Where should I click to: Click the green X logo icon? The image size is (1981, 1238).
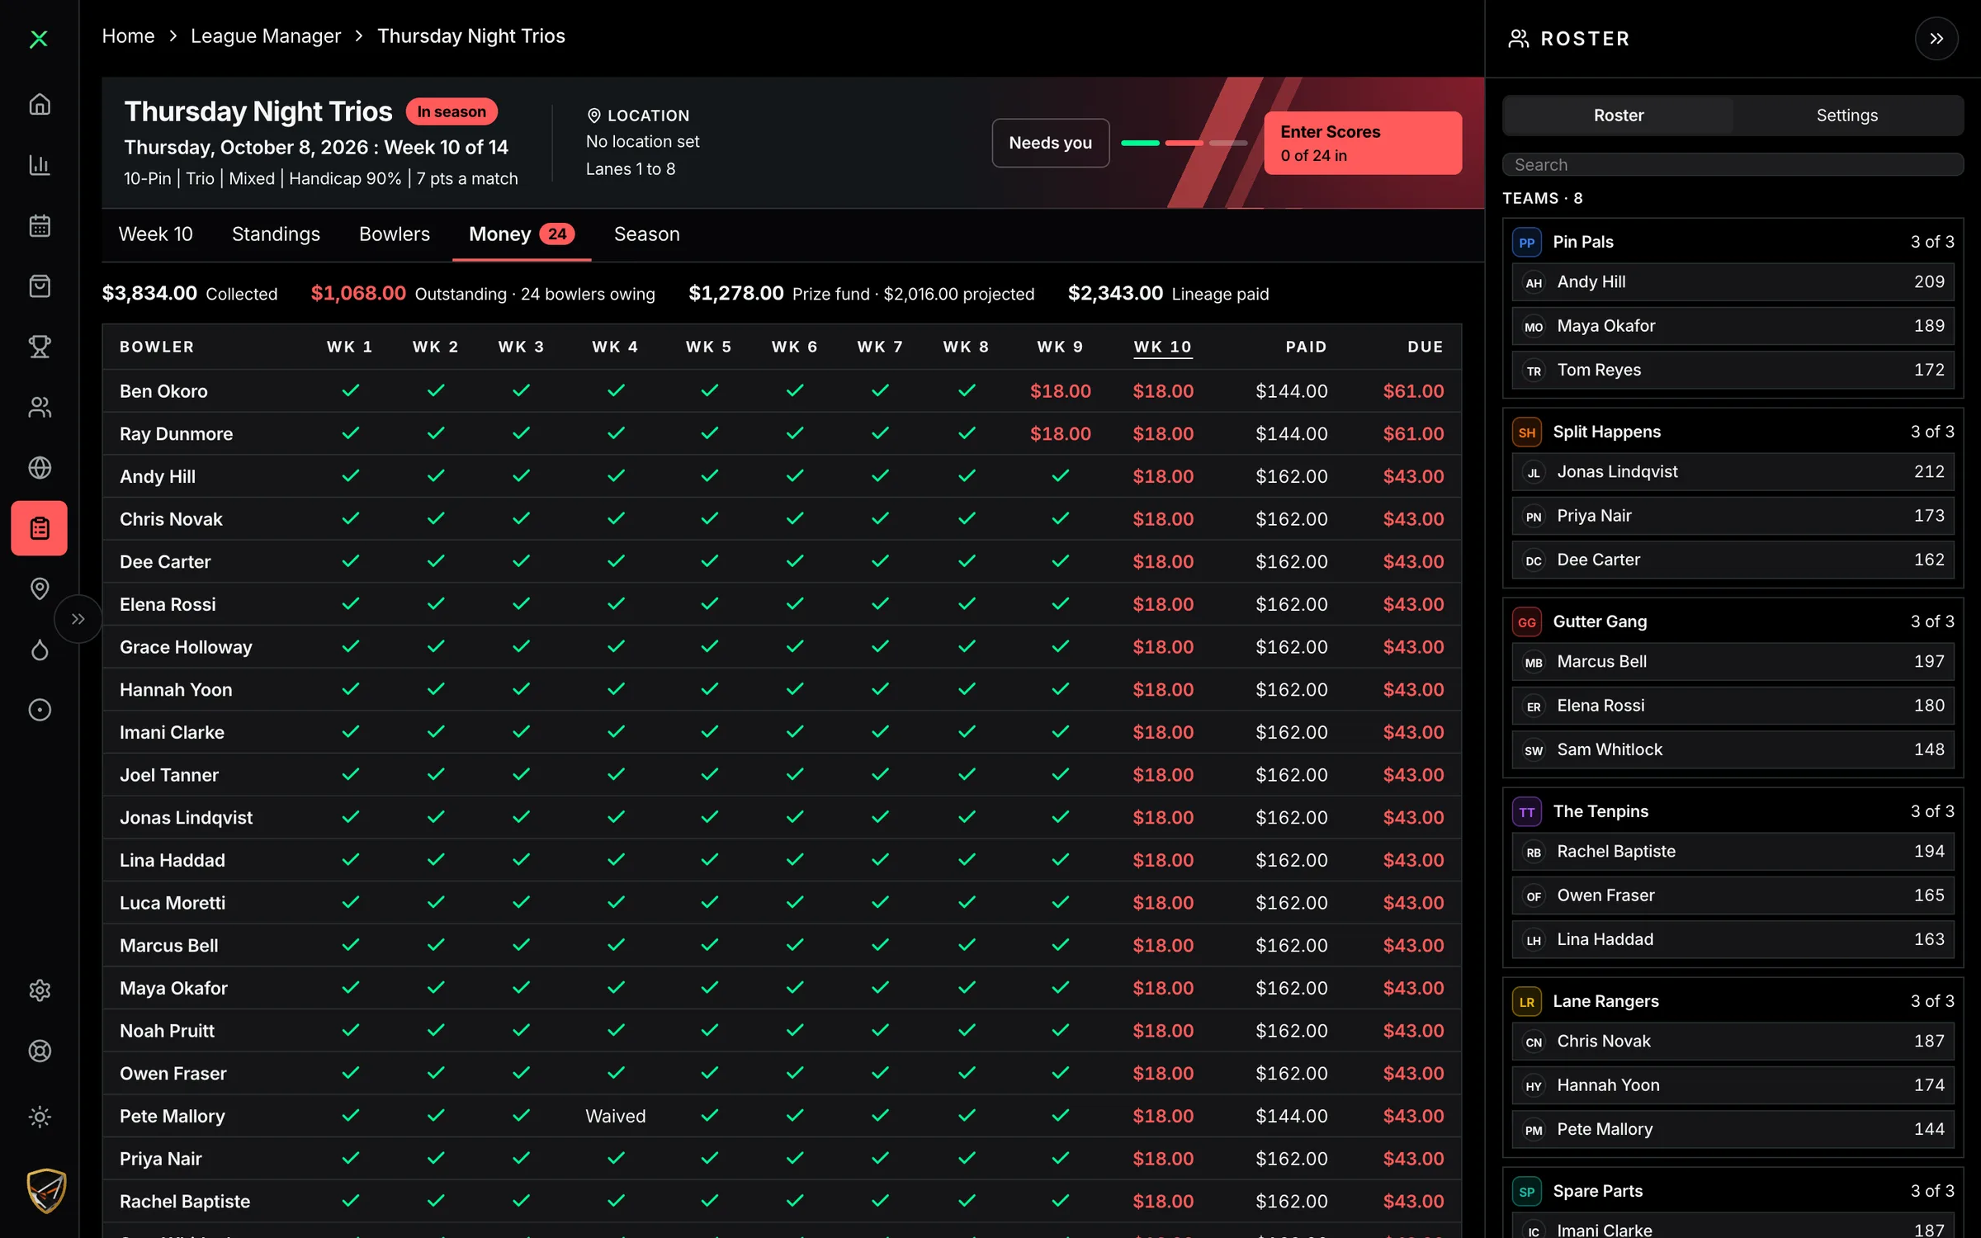pos(39,39)
